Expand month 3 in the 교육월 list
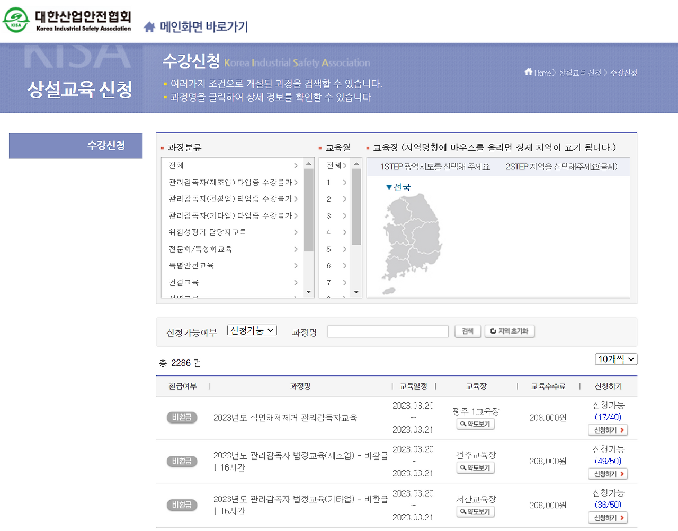 pyautogui.click(x=344, y=215)
